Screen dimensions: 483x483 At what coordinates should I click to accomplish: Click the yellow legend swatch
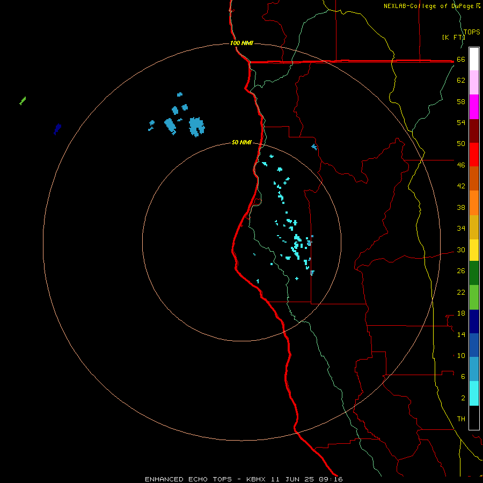click(x=474, y=250)
